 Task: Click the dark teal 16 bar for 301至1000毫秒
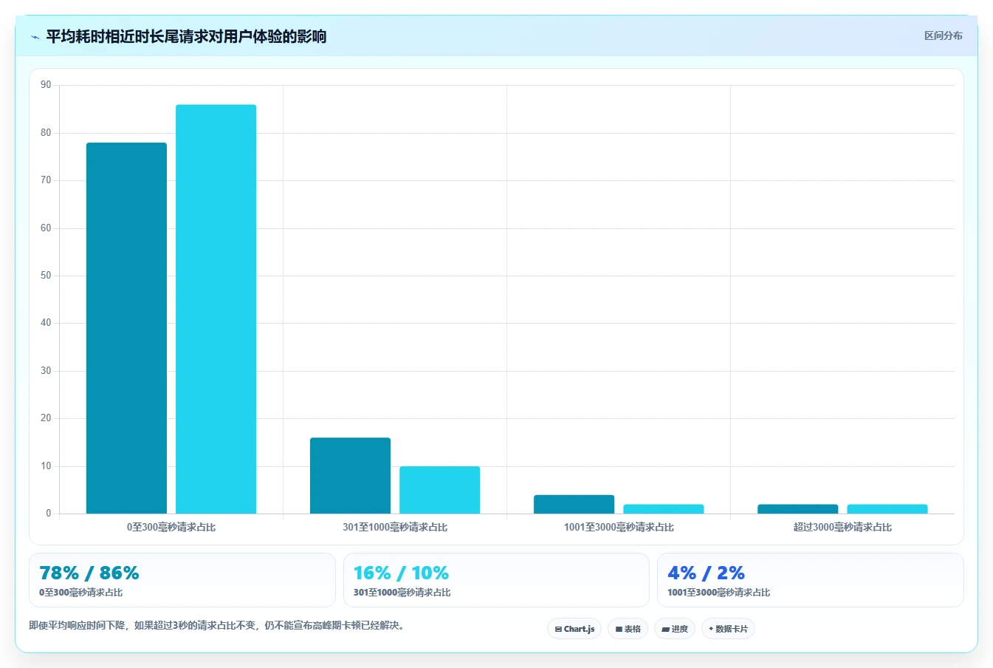point(350,476)
